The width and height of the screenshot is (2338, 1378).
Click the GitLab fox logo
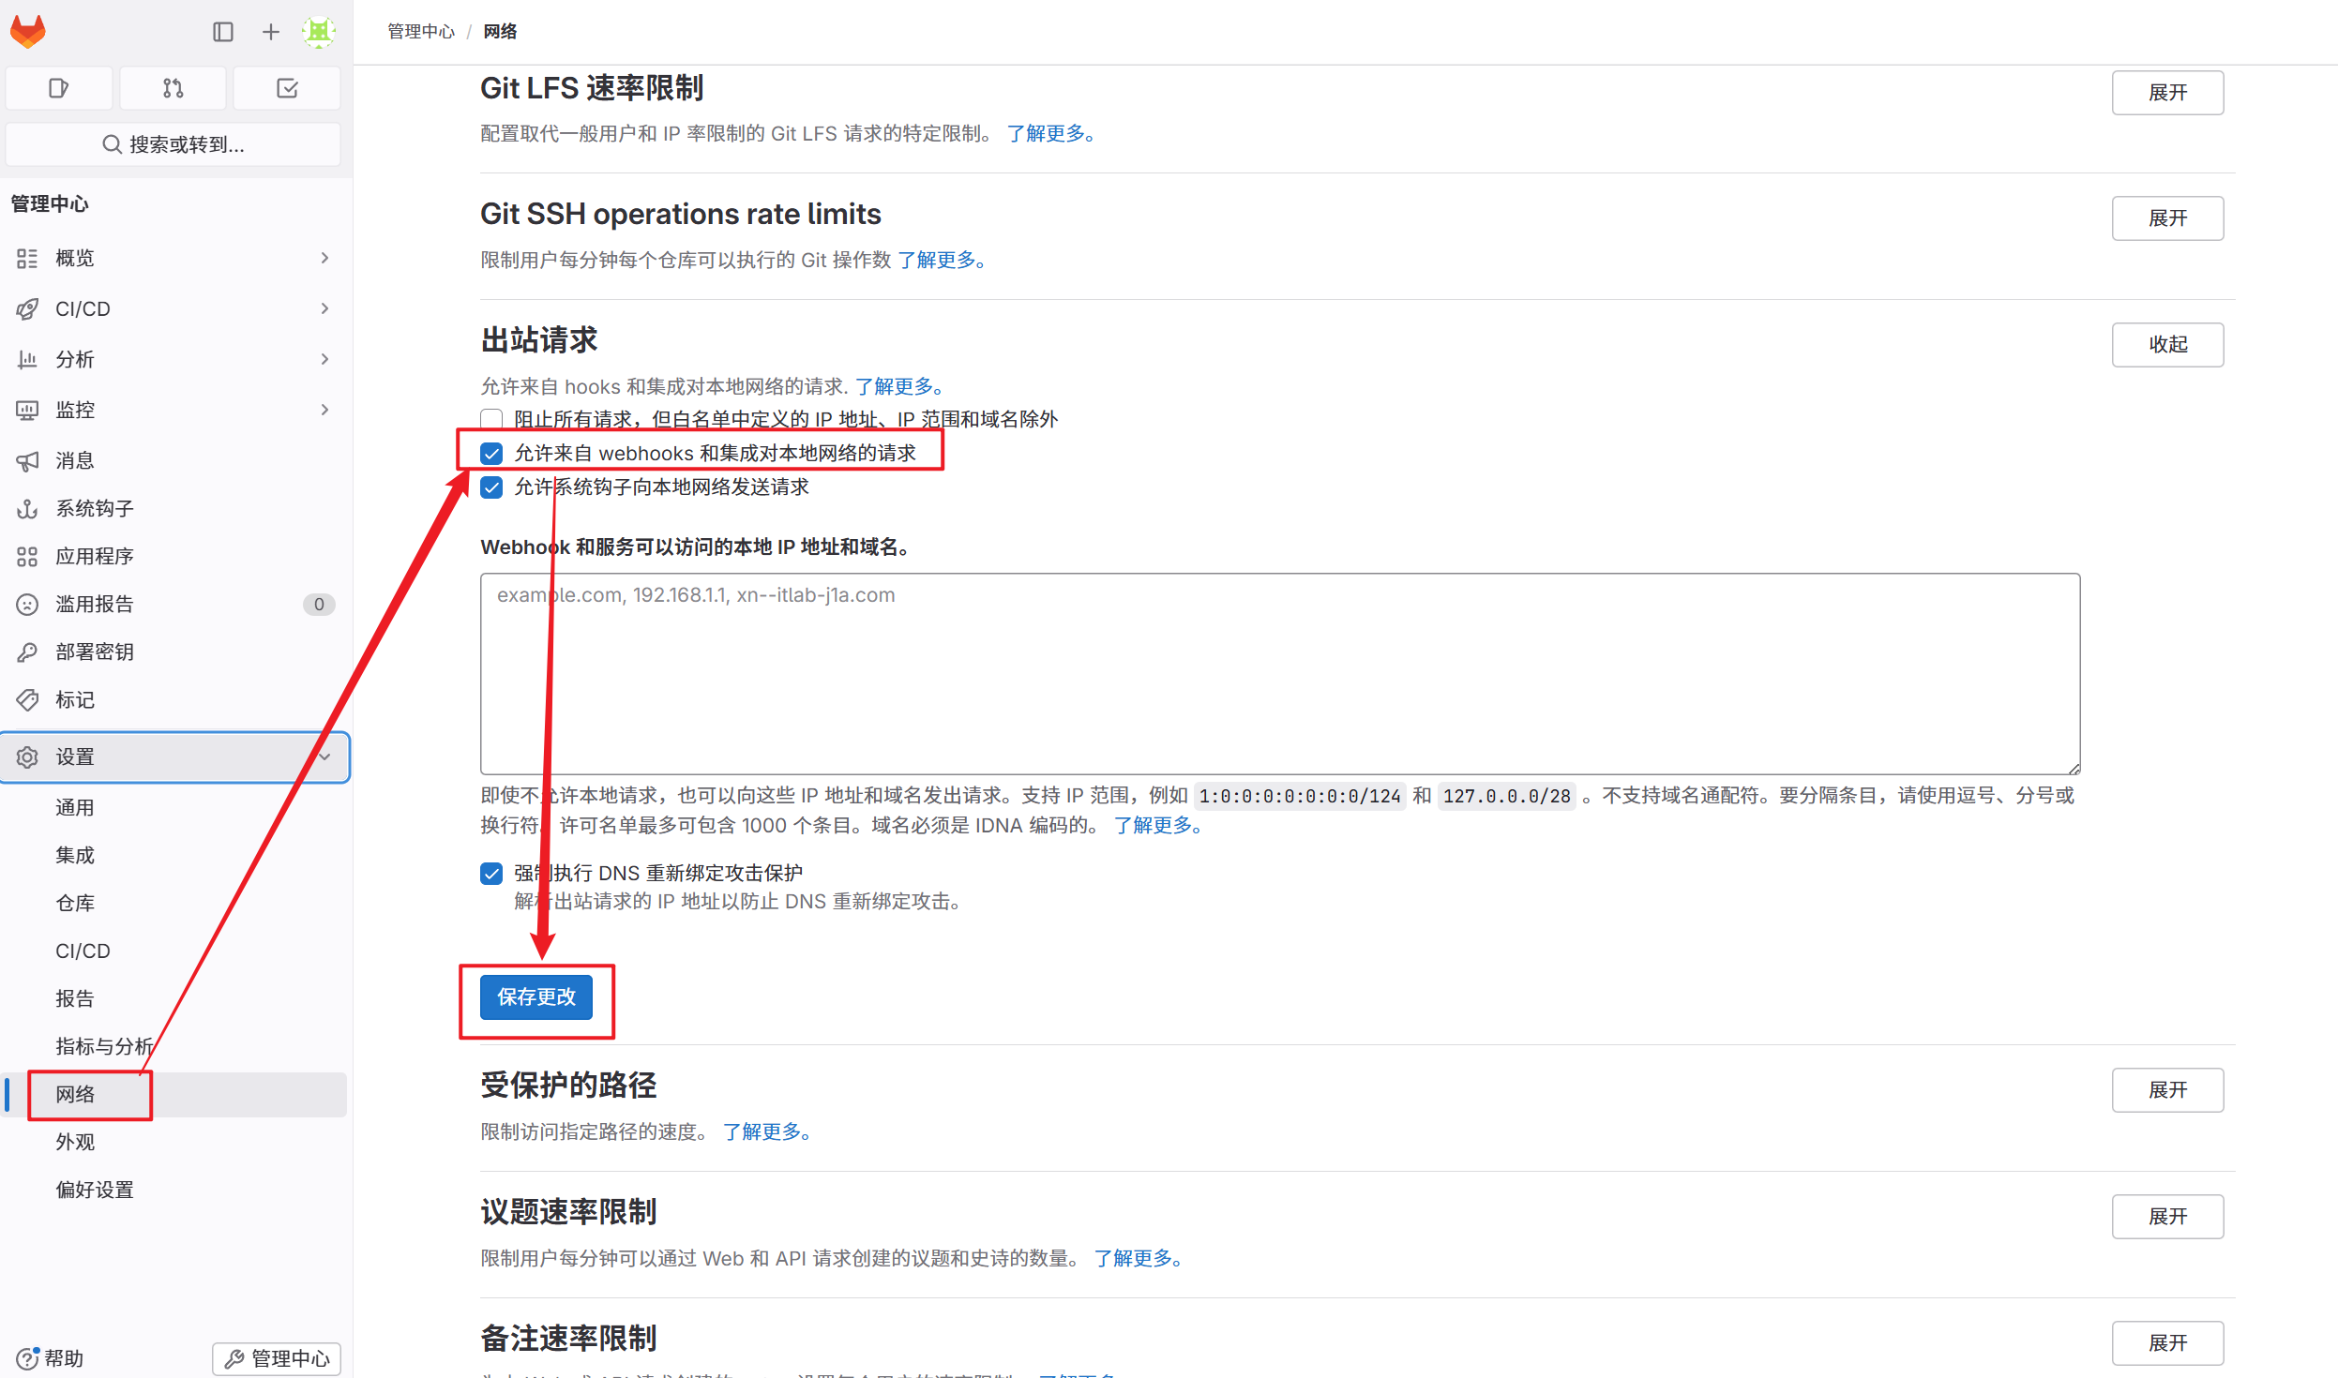28,32
